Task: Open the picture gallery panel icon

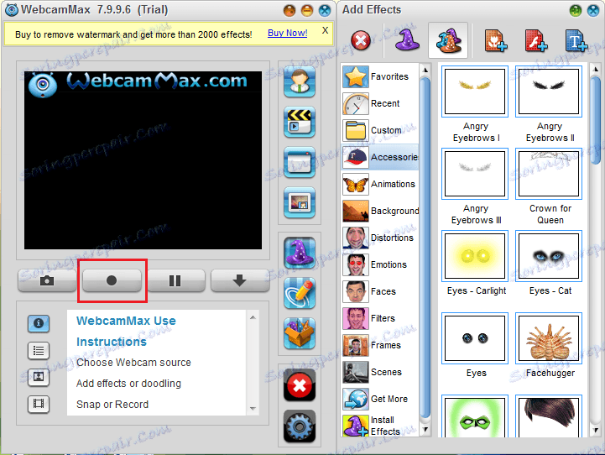Action: [39, 377]
